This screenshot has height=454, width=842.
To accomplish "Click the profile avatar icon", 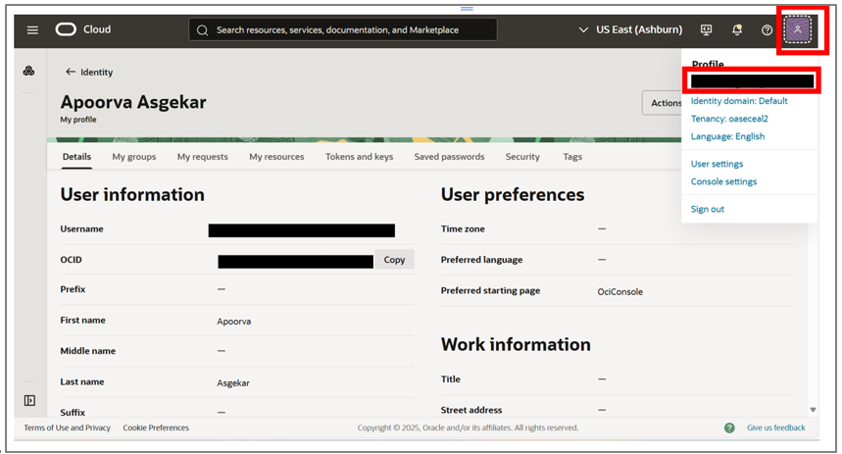I will pos(798,29).
